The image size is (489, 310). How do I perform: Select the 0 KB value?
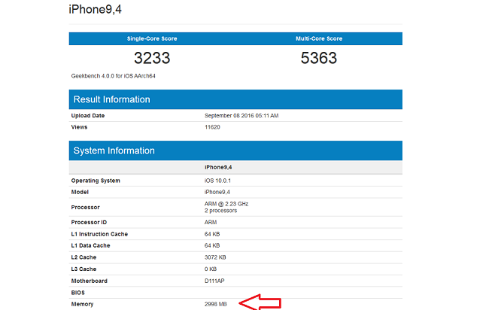tap(211, 269)
